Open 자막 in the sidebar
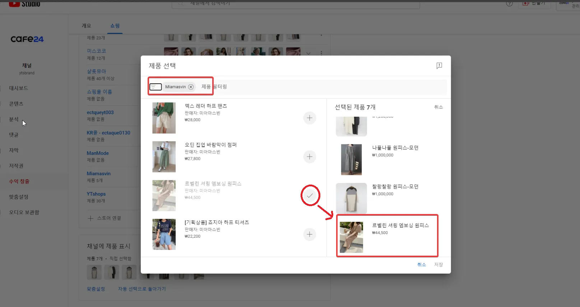 pos(14,150)
